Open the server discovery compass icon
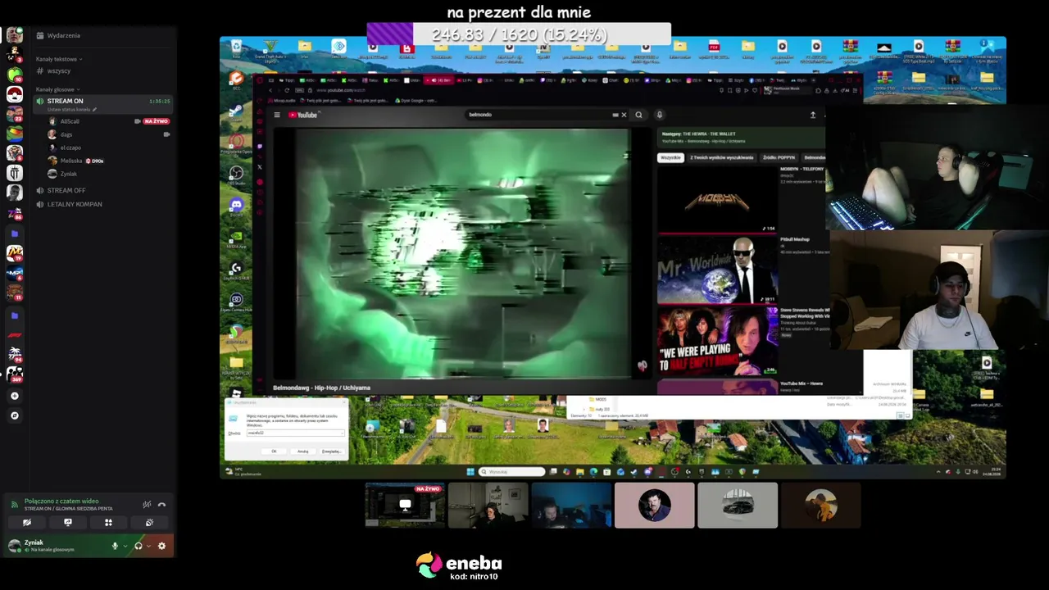Screen dimensions: 1049x590 click(x=15, y=415)
